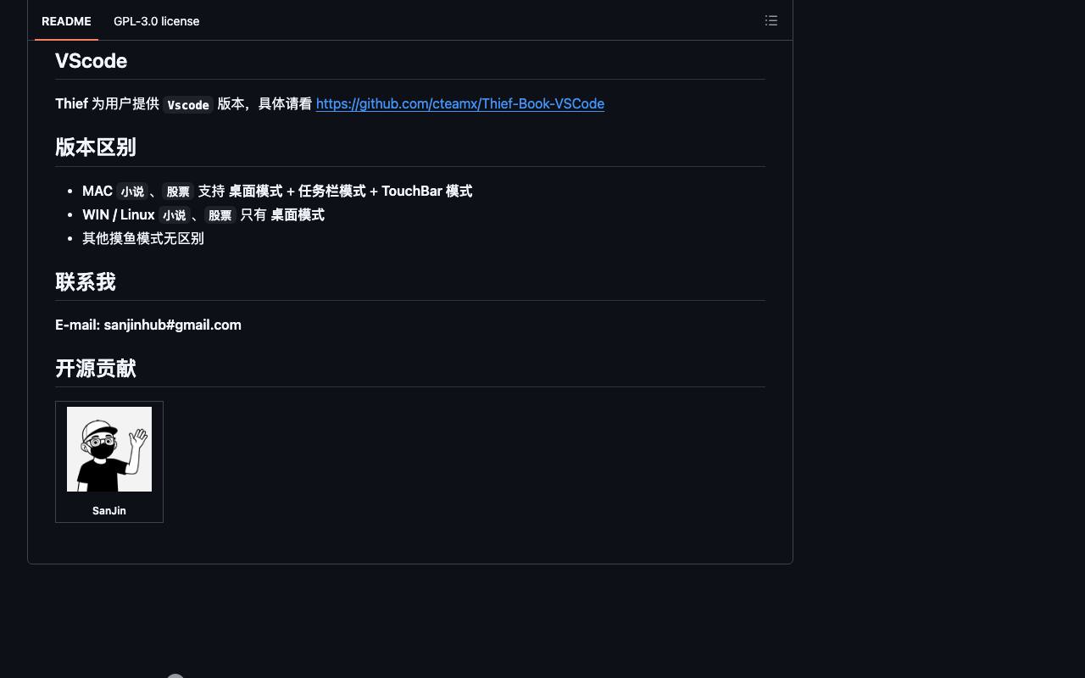This screenshot has height=678, width=1085.
Task: Open the SanJin contributor name link
Action: [109, 510]
